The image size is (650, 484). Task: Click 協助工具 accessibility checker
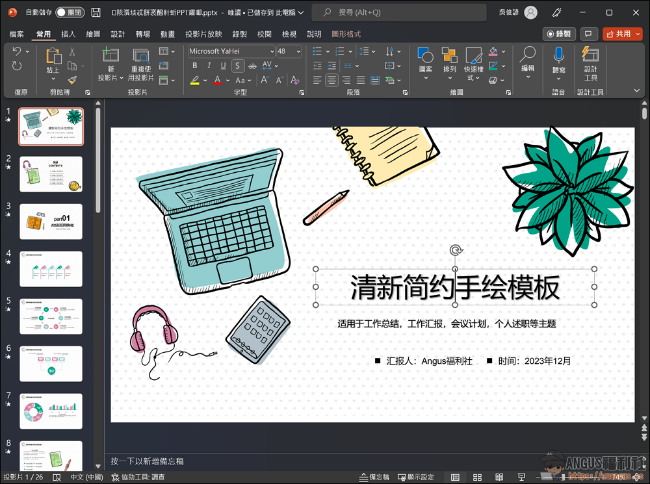click(138, 478)
